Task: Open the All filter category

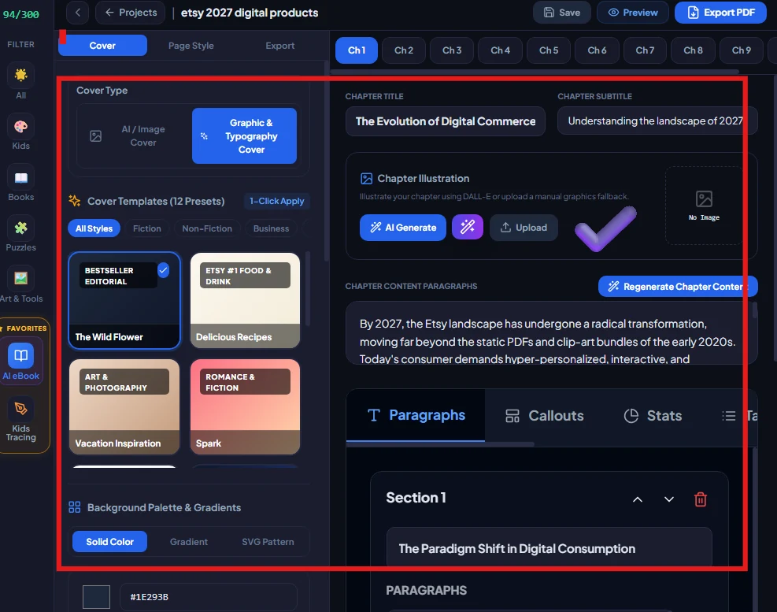Action: 20,81
